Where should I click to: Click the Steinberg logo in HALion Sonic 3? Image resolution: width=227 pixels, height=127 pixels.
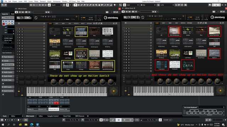pos(111,18)
